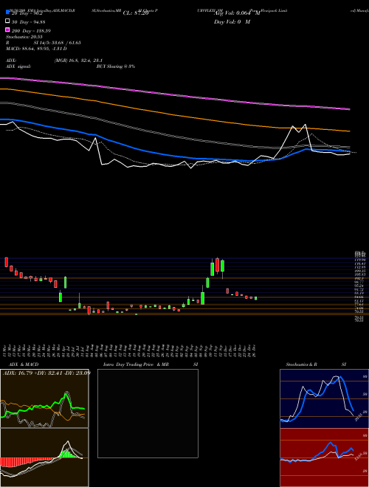Select the 'Stochastics: 29.53' readout
The height and width of the screenshot is (487, 369).
click(24, 37)
